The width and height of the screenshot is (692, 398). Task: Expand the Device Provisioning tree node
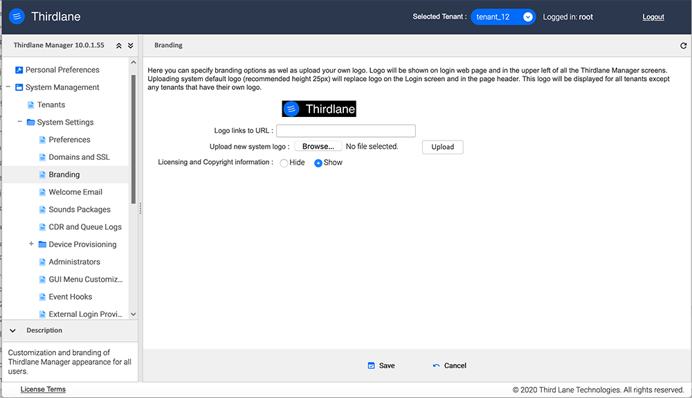tap(31, 244)
